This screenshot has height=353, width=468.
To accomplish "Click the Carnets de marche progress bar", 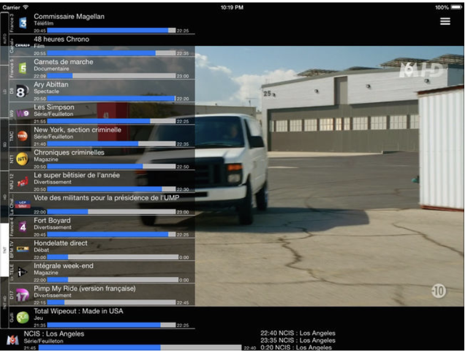I will coord(111,76).
